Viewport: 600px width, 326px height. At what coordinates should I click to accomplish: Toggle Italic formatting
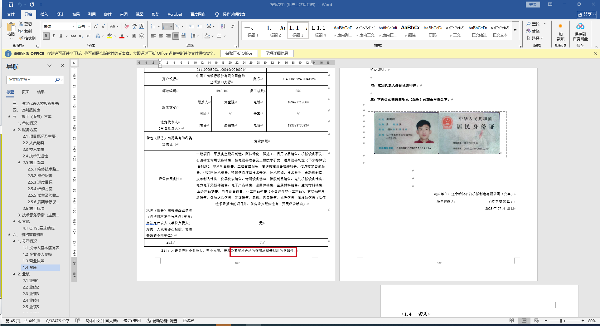[x=53, y=36]
